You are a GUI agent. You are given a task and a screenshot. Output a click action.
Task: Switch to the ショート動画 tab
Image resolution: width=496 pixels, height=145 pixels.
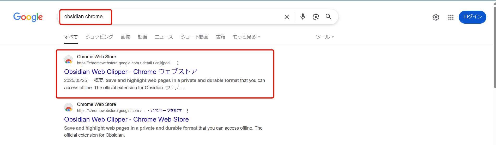(x=195, y=37)
